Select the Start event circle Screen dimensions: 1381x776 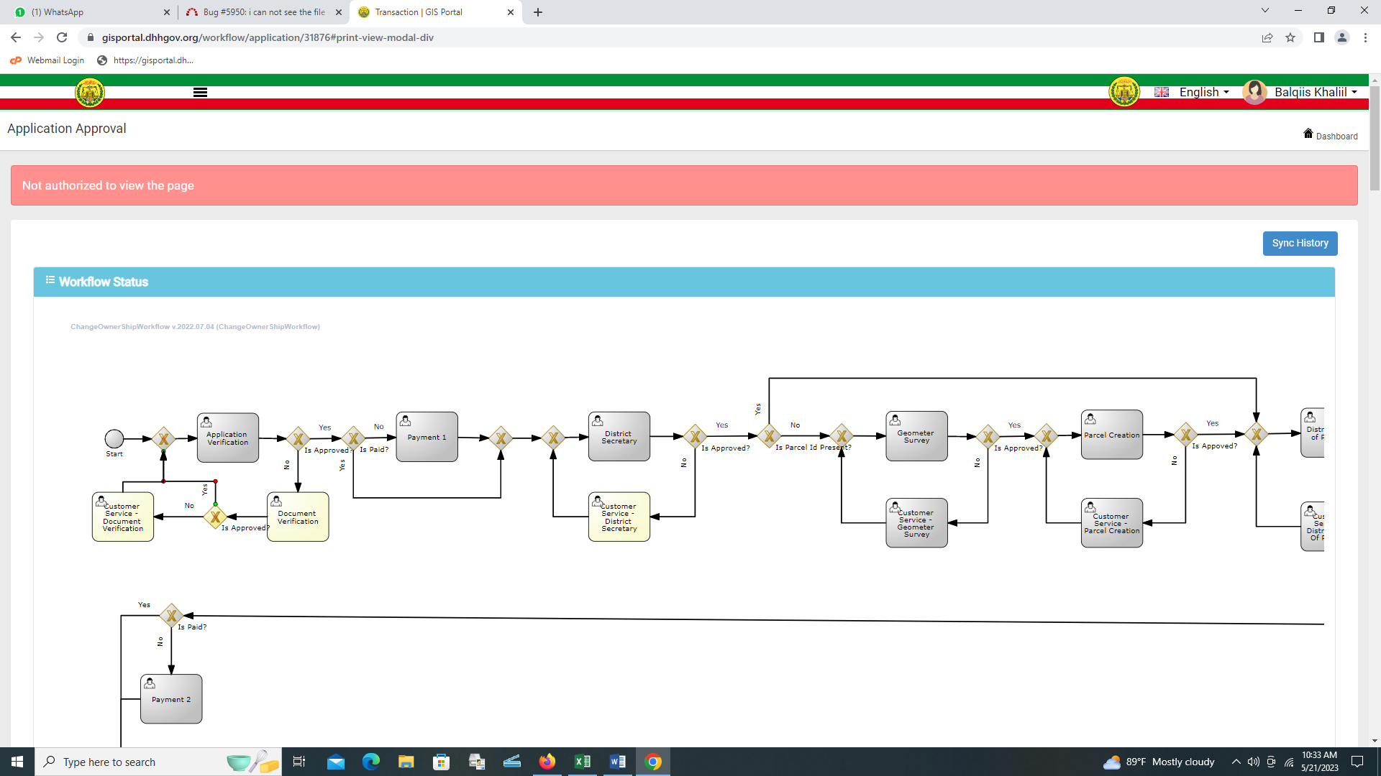click(114, 438)
